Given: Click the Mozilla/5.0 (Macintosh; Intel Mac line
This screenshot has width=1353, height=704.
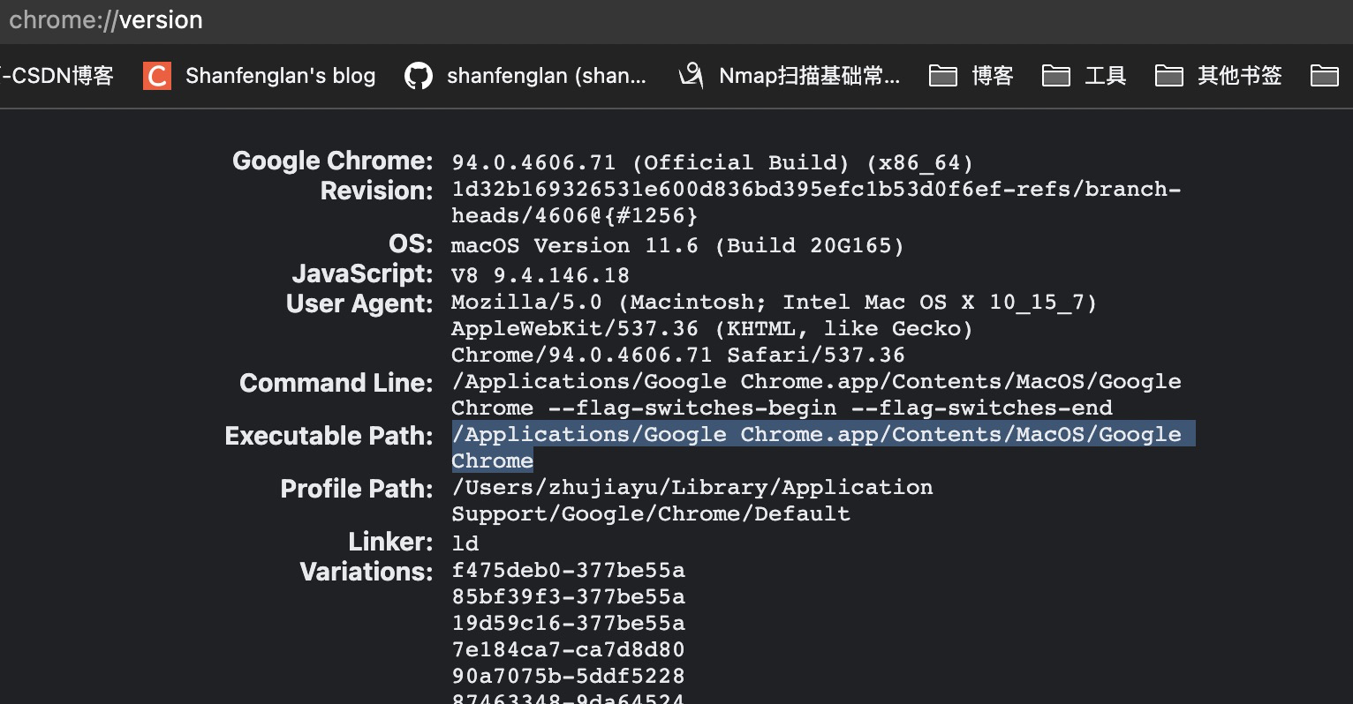Looking at the screenshot, I should (x=775, y=303).
